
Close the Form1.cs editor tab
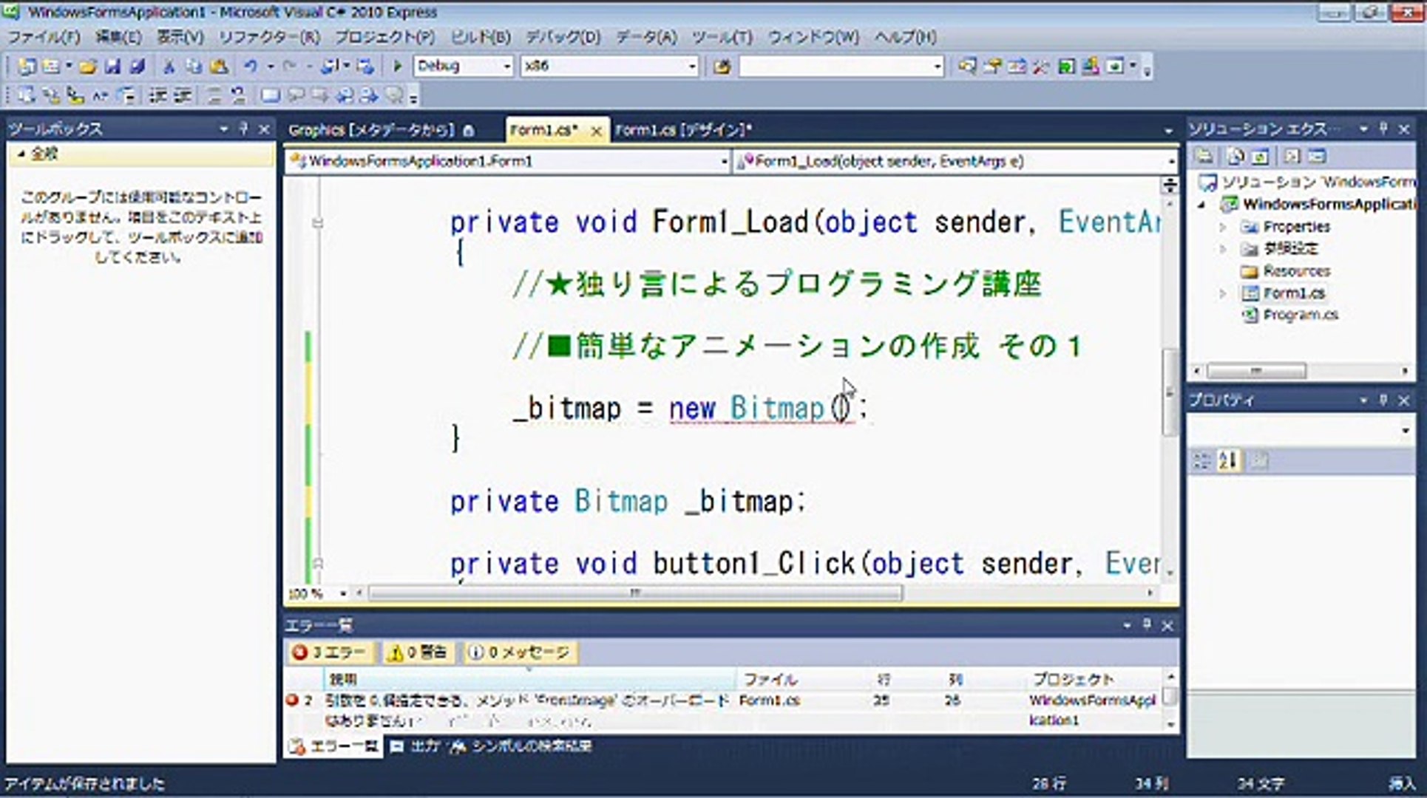[x=596, y=132]
